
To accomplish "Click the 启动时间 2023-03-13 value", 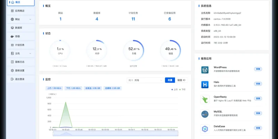I will (224, 37).
